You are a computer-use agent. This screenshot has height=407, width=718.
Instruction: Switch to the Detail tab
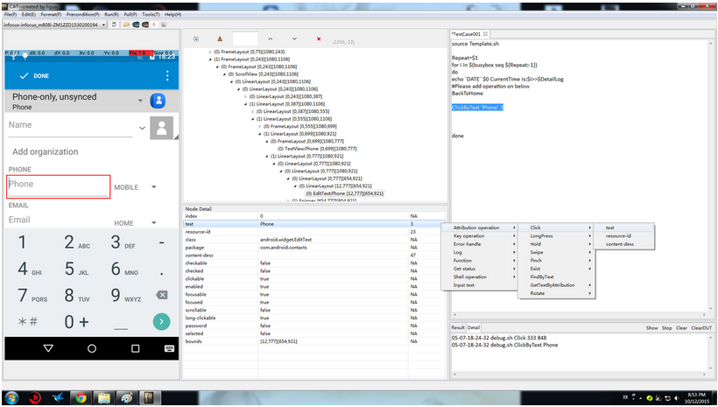click(x=474, y=327)
